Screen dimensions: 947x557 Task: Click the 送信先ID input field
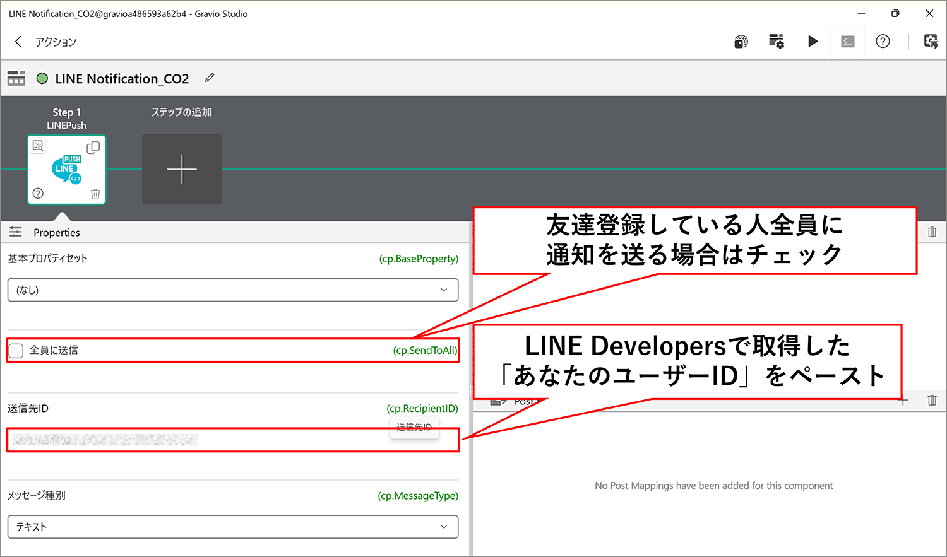click(233, 440)
